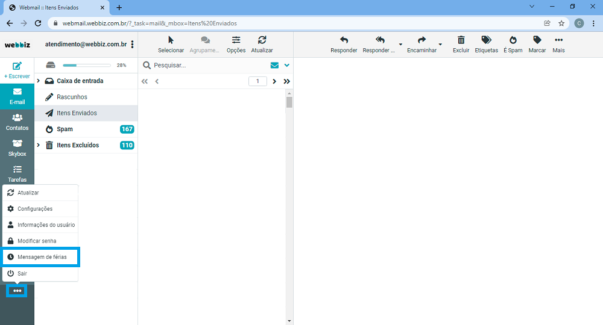Image resolution: width=603 pixels, height=325 pixels.
Task: Expand the Caixa de entrada folder
Action: click(x=39, y=81)
